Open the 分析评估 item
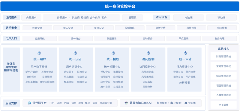The image size is (240, 111). 160,28
